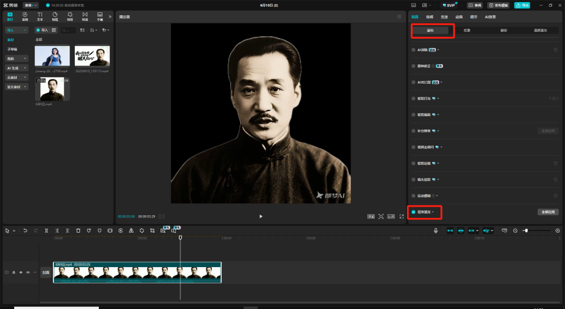Switch to the 动画 tab
This screenshot has height=309, width=565.
coord(459,17)
